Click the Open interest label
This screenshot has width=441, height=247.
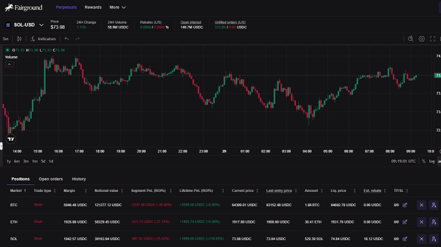tap(191, 22)
